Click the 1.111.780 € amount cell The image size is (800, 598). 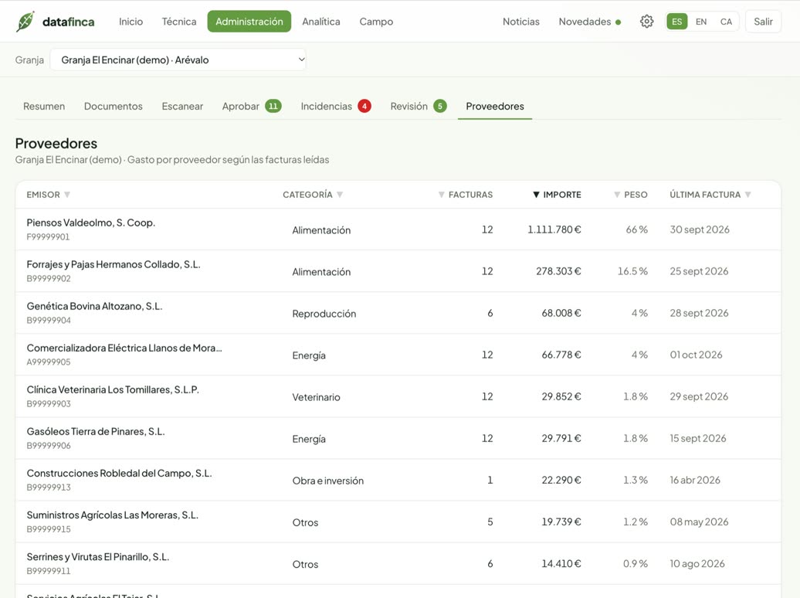pos(554,229)
